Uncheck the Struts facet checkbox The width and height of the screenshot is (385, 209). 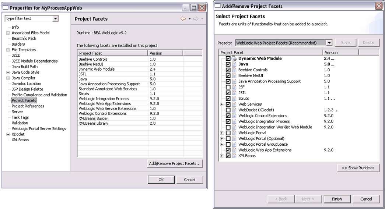(228, 99)
